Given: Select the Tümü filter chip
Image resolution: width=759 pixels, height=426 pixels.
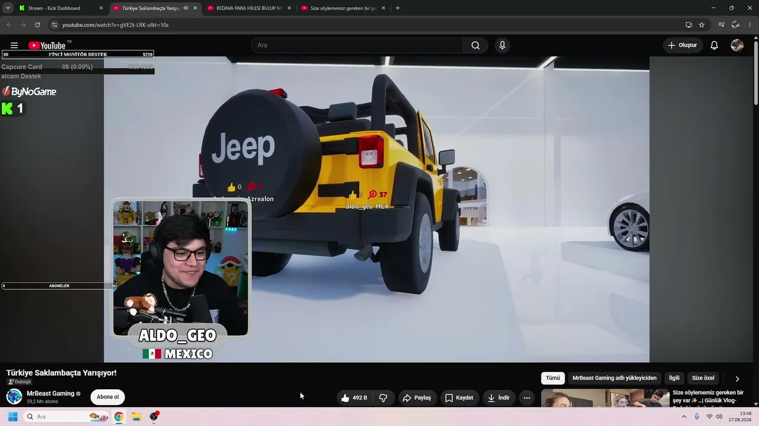Looking at the screenshot, I should tap(553, 378).
